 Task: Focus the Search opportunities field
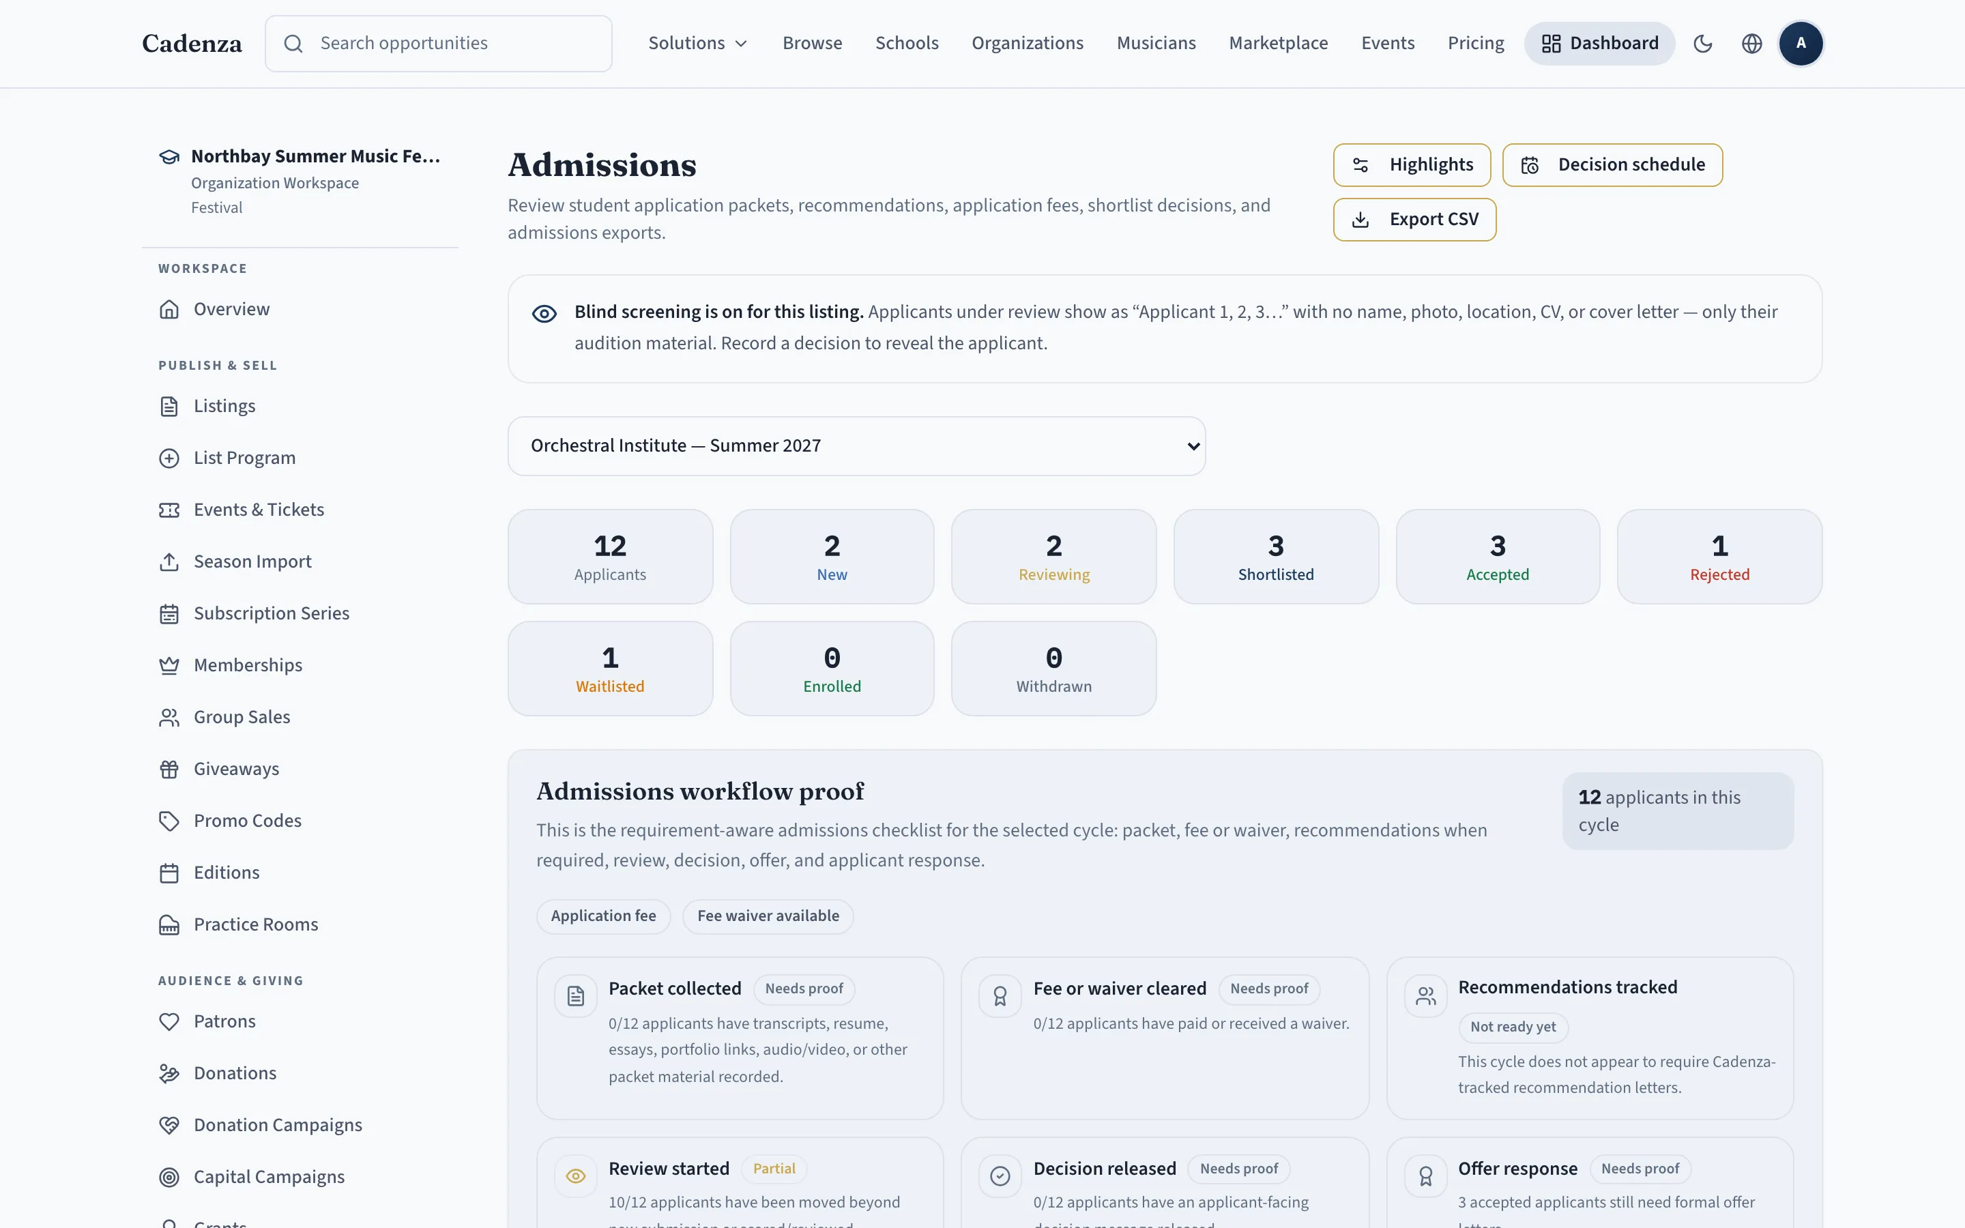[439, 43]
